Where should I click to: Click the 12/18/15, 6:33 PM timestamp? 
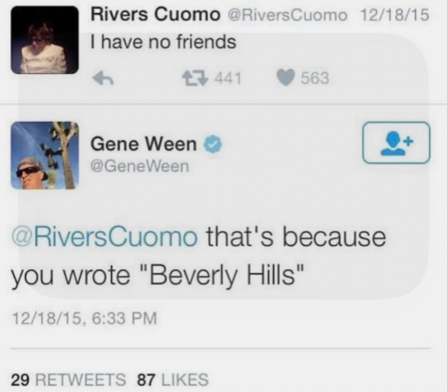84,319
